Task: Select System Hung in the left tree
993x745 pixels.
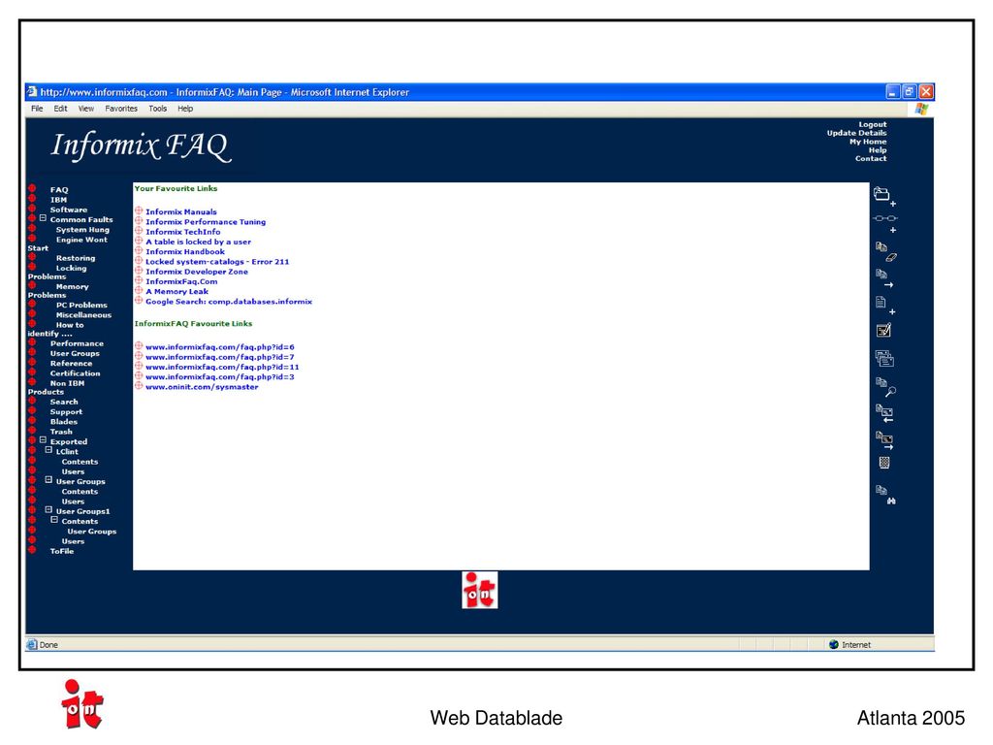Action: click(x=82, y=230)
